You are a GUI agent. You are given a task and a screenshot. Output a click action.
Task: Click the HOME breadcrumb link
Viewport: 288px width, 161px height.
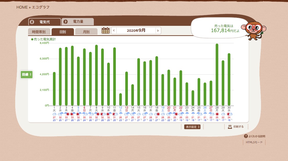pyautogui.click(x=22, y=7)
